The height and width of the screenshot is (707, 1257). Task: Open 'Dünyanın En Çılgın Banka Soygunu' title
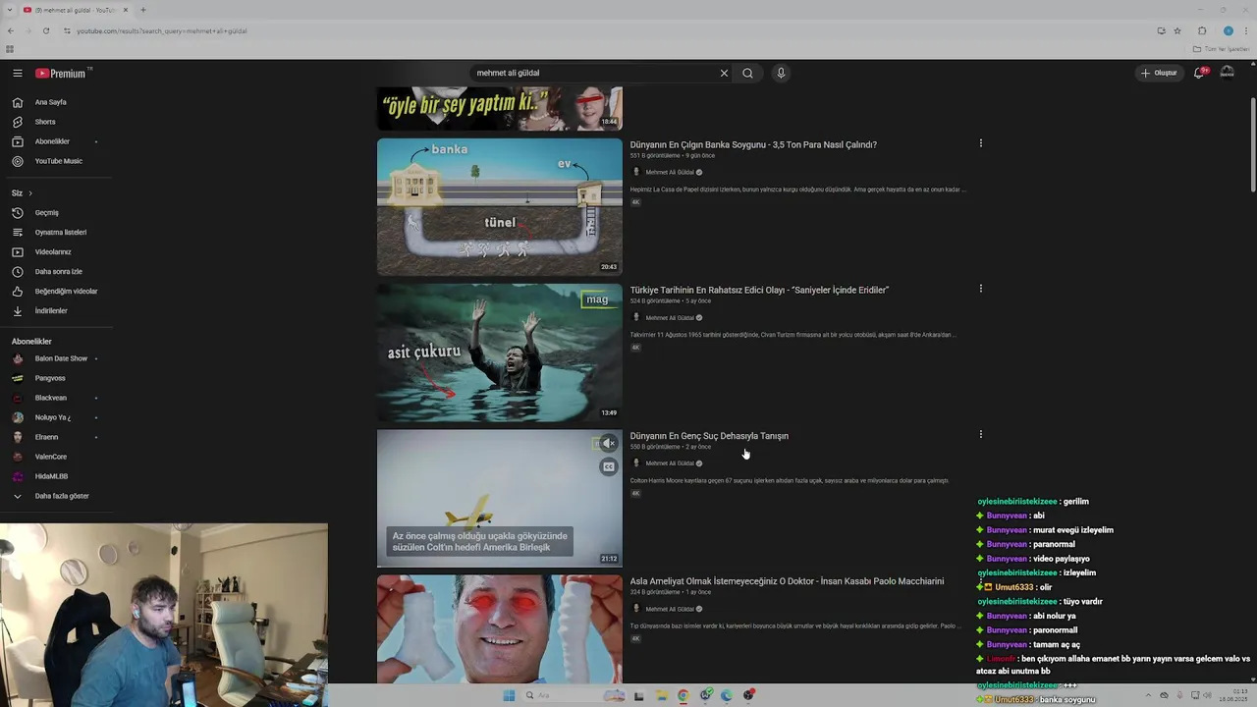(x=753, y=144)
